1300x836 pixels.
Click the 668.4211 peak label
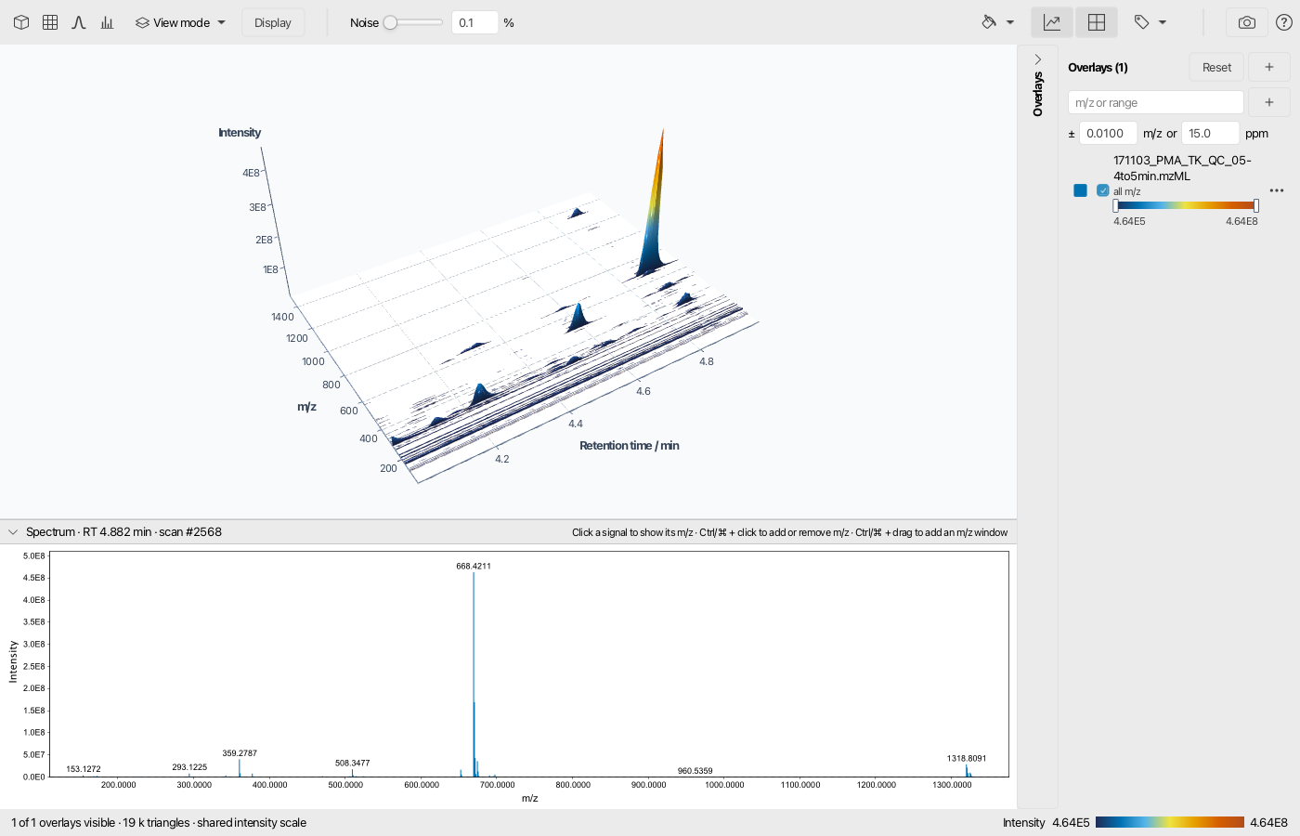click(474, 566)
